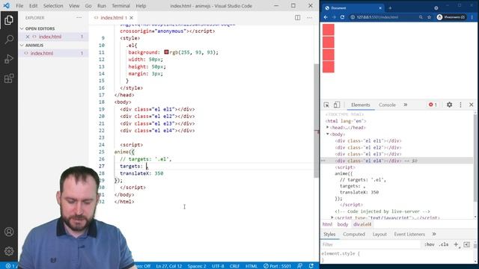Open the Computed tab

click(x=354, y=234)
